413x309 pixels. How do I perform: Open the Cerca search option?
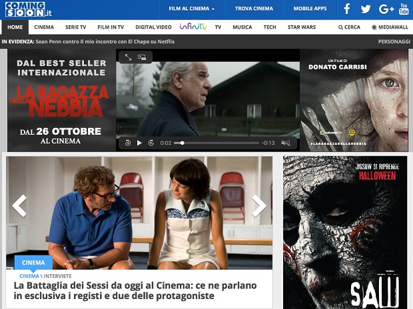tap(350, 27)
